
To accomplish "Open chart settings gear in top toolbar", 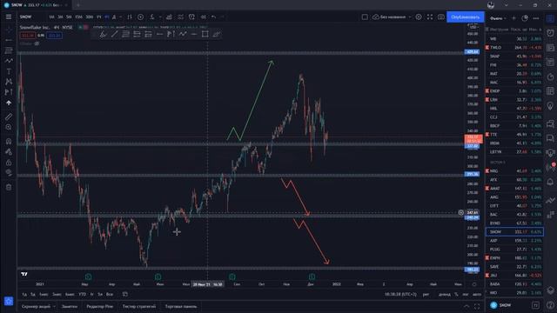I will 419,17.
